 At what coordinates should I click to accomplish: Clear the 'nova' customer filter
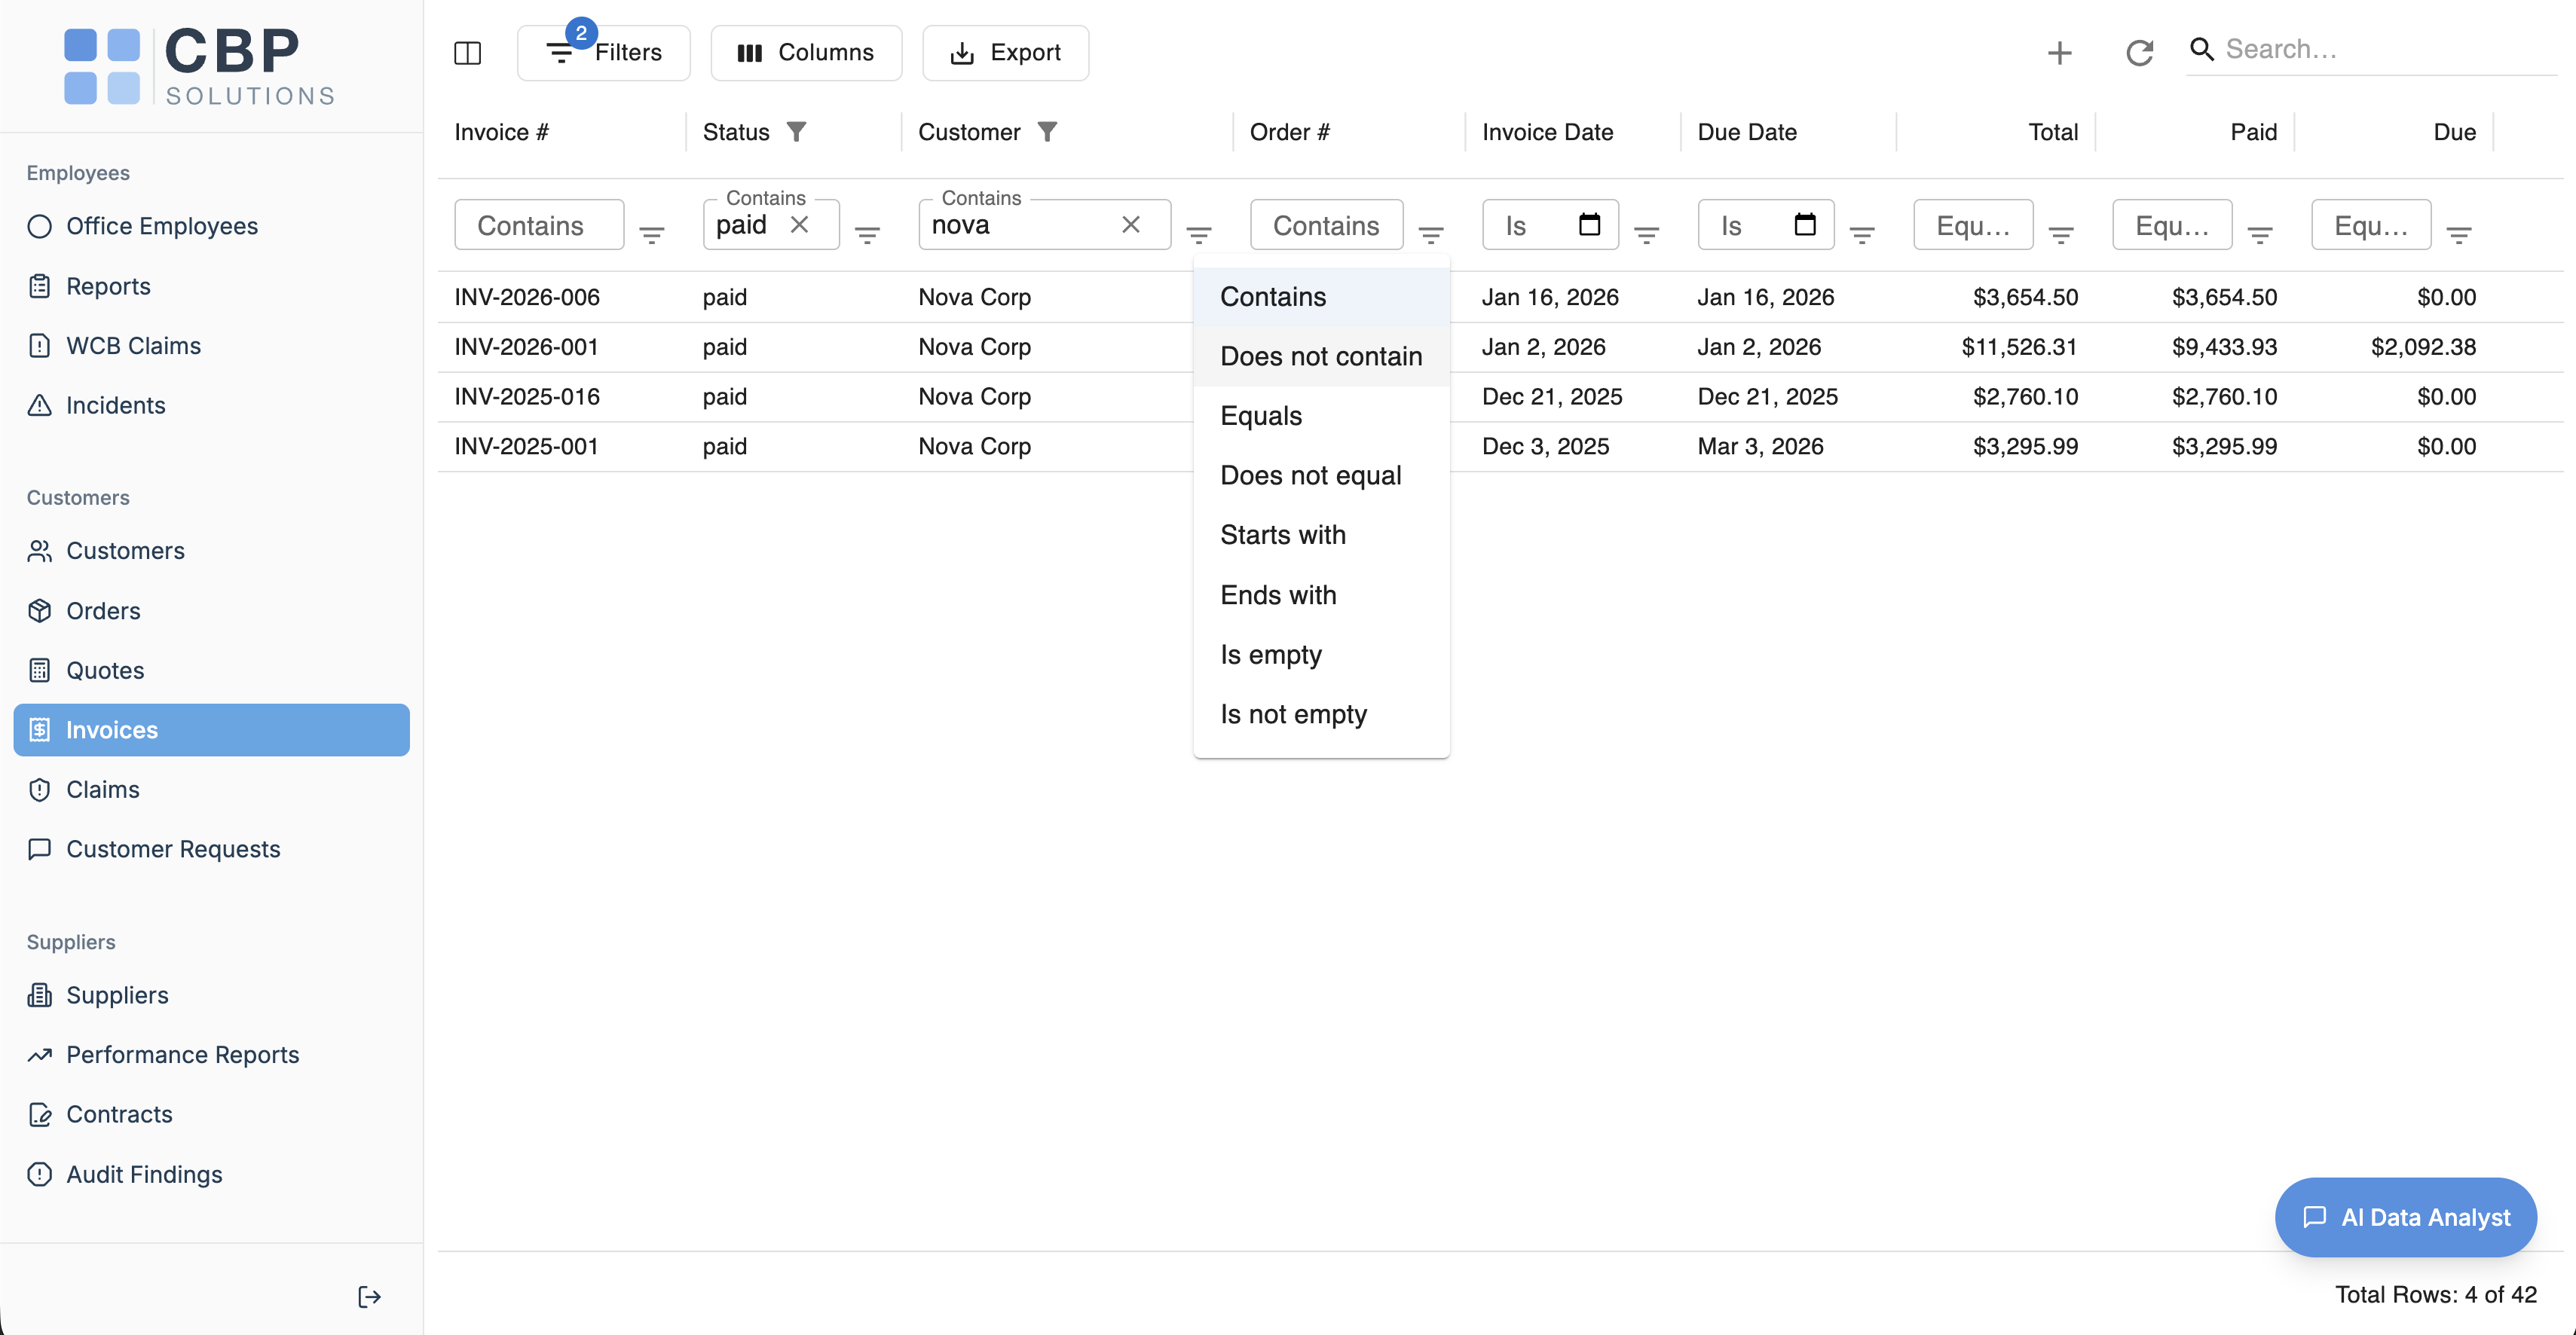tap(1131, 225)
